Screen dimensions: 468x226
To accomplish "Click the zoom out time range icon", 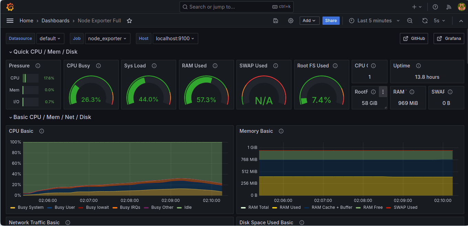I will (x=410, y=21).
